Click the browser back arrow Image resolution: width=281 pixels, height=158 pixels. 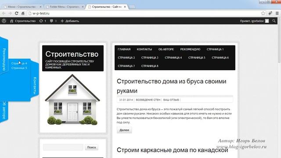[4, 13]
